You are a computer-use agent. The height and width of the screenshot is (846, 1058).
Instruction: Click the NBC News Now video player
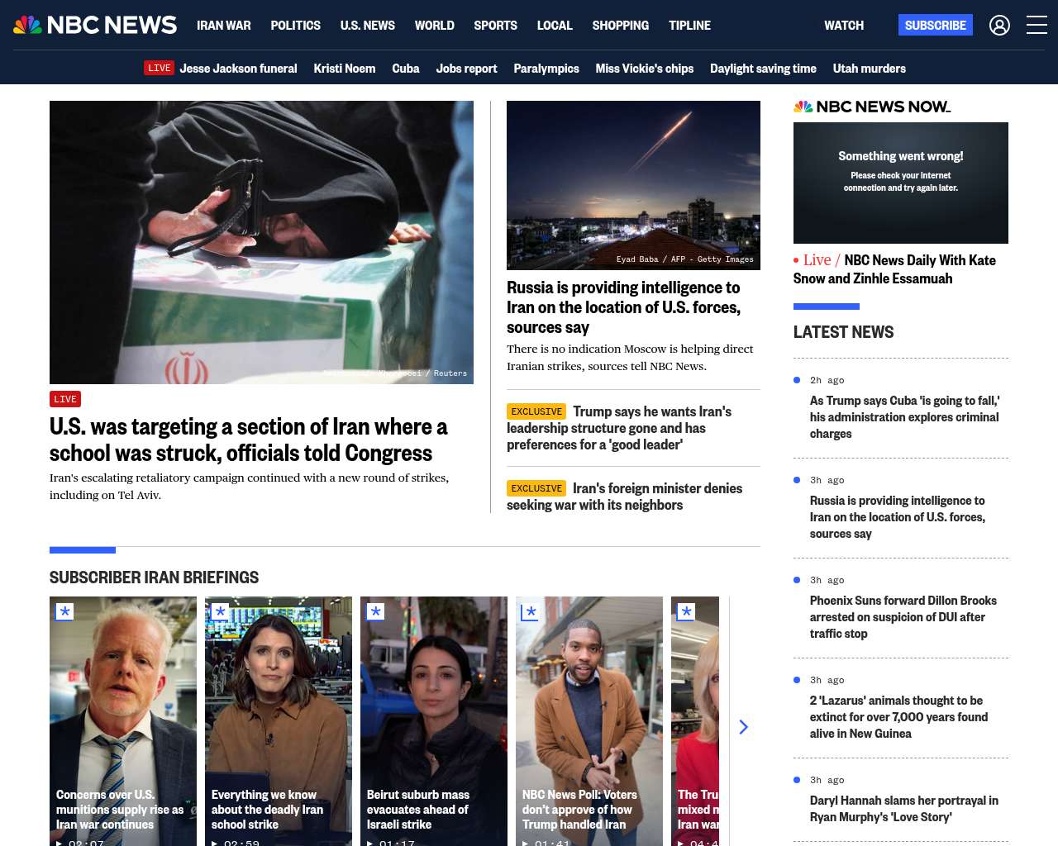(x=901, y=183)
